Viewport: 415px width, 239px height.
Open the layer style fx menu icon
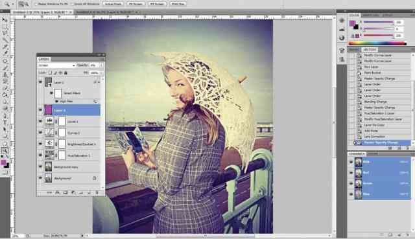tap(57, 193)
